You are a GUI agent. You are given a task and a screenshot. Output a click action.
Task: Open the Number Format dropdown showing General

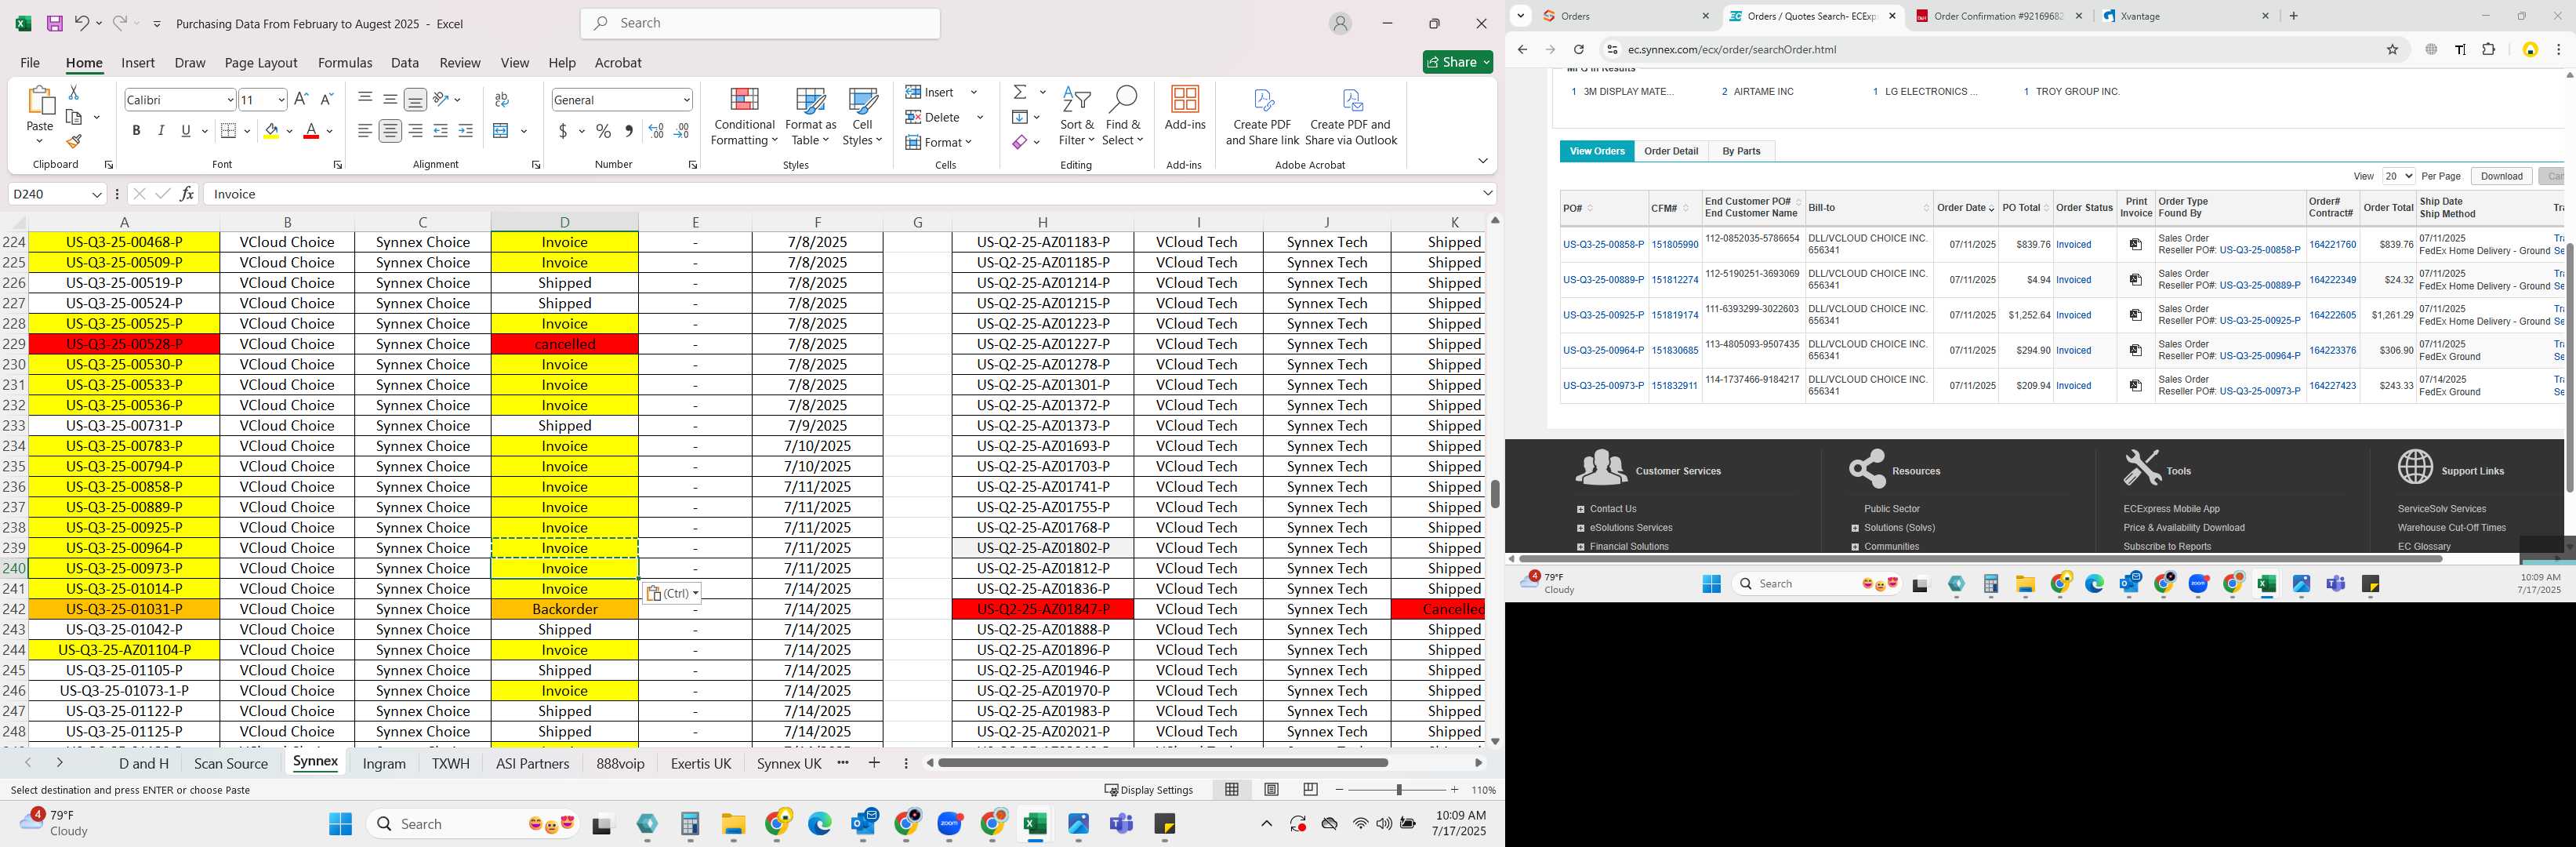pyautogui.click(x=686, y=99)
